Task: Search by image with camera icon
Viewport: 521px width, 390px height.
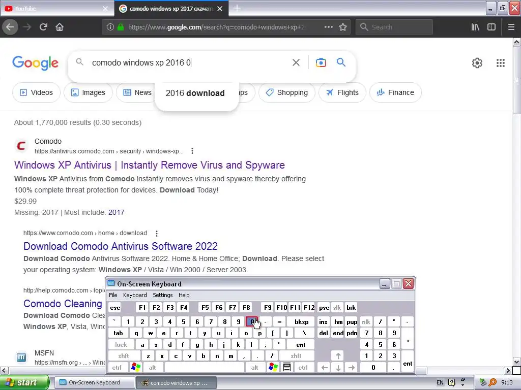Action: (x=321, y=62)
